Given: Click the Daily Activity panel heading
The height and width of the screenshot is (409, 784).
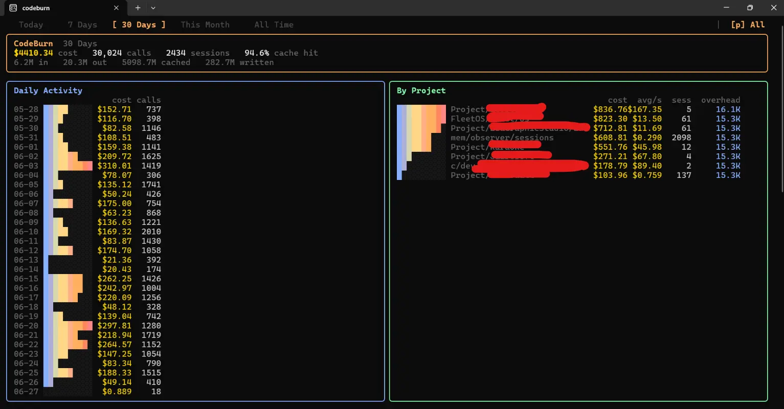Looking at the screenshot, I should point(48,90).
